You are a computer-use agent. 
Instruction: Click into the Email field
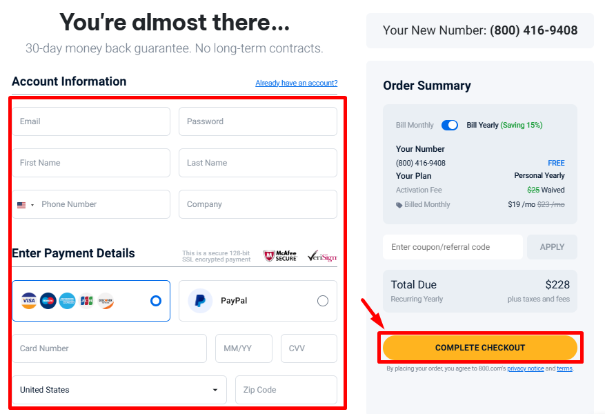point(91,121)
